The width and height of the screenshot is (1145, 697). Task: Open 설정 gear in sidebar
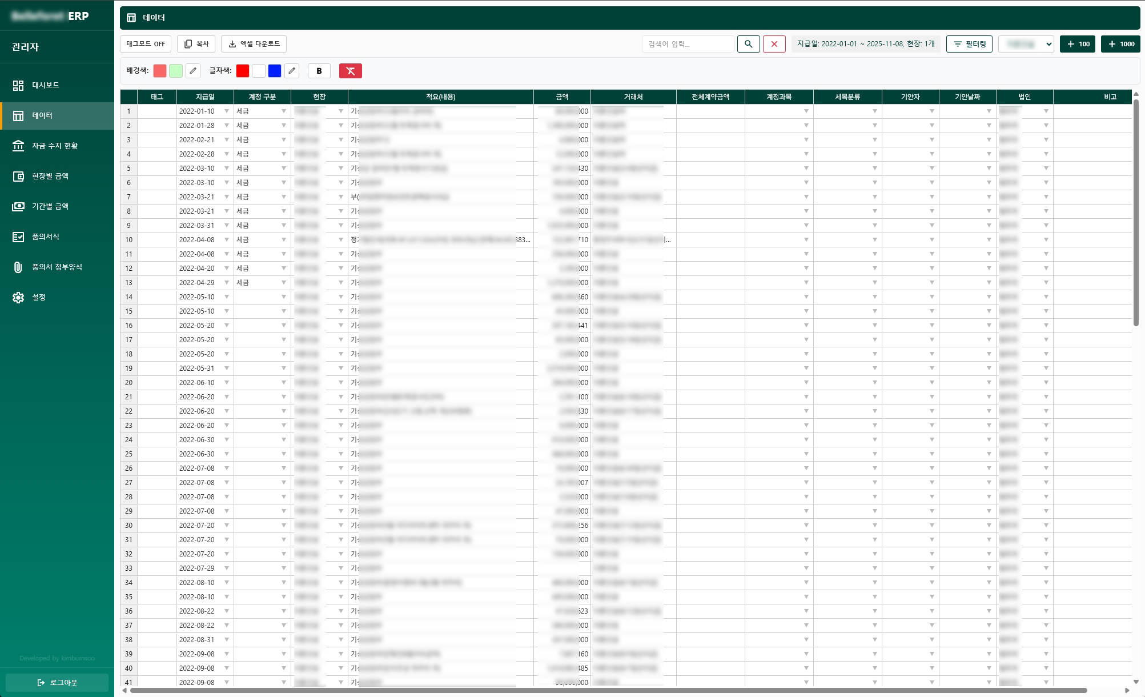point(38,297)
